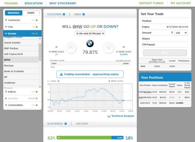Image resolution: width=195 pixels, height=142 pixels.
Task: Click the UP/DOWN info icon
Action: (x=64, y=14)
